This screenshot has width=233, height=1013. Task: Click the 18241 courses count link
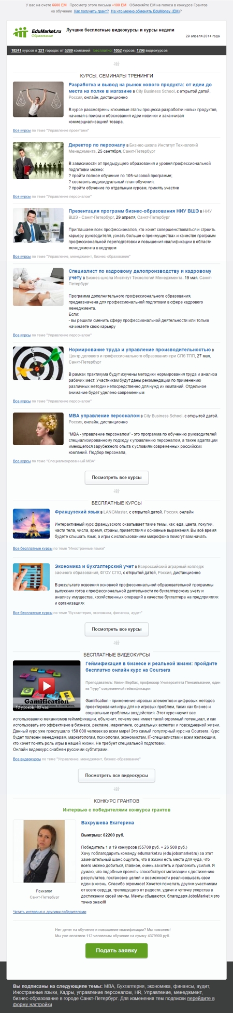pos(16,51)
